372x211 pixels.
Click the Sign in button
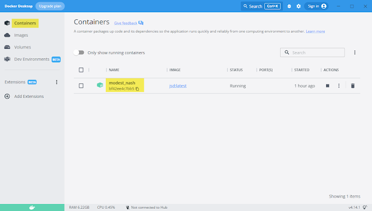(x=317, y=6)
